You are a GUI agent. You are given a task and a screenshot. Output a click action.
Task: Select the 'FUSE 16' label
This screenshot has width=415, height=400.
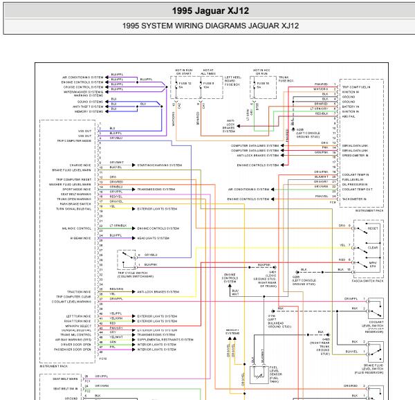pyautogui.click(x=263, y=83)
